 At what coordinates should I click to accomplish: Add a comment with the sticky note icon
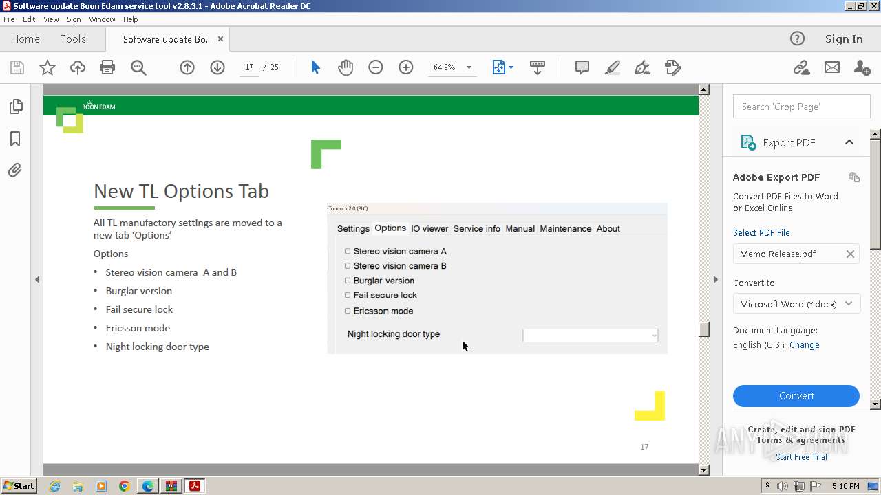pos(582,67)
